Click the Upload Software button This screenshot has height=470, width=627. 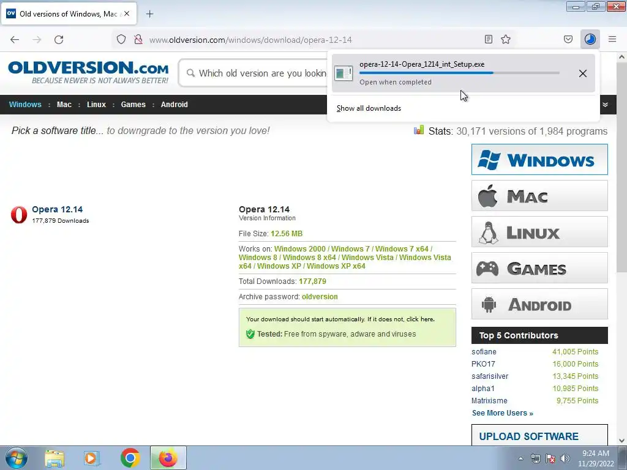click(x=539, y=435)
